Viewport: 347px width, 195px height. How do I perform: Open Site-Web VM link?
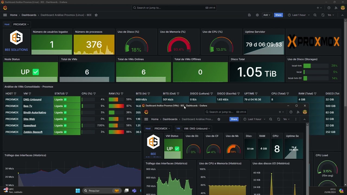(29, 119)
